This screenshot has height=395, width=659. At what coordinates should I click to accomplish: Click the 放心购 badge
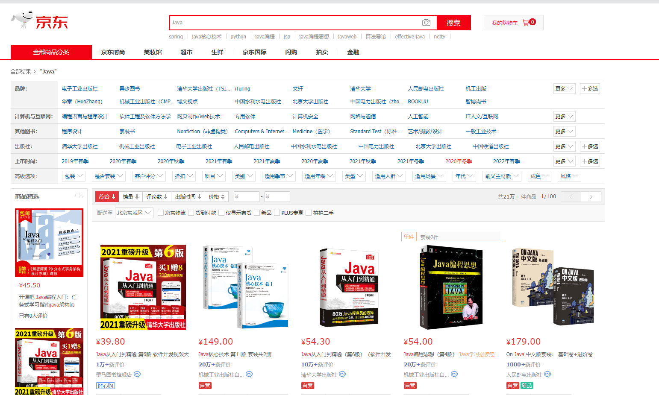(x=106, y=386)
